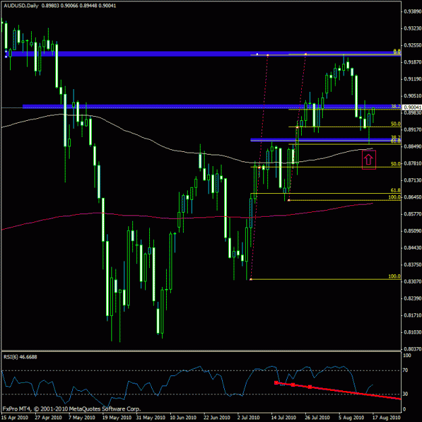The width and height of the screenshot is (422, 422).
Task: Click the RSI scale value 30
Action: 406,394
